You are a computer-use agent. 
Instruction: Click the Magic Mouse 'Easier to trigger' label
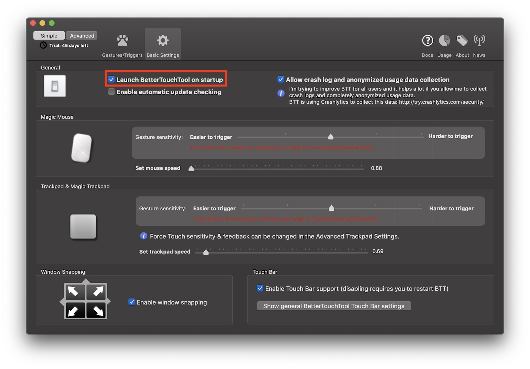pyautogui.click(x=211, y=137)
